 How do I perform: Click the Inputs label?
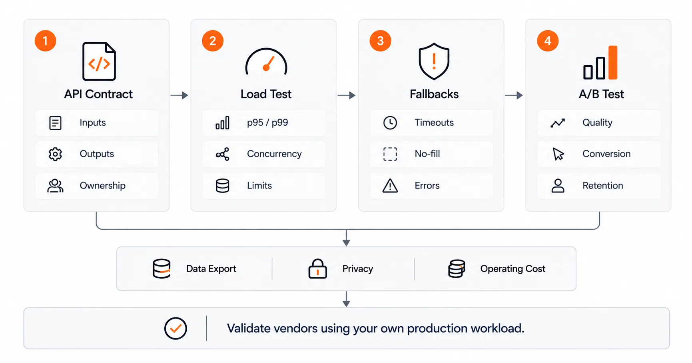click(93, 123)
